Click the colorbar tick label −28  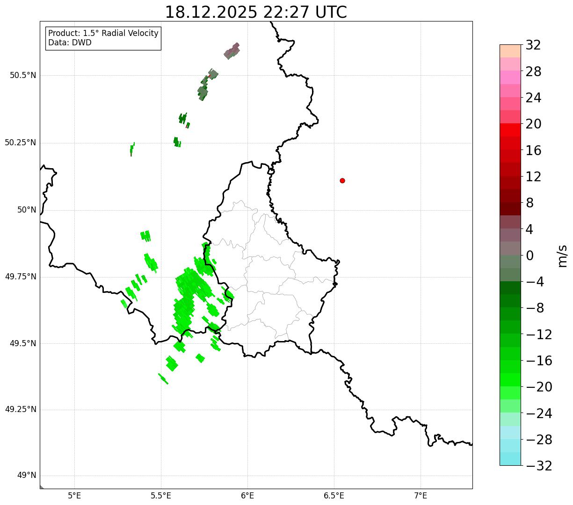click(539, 439)
